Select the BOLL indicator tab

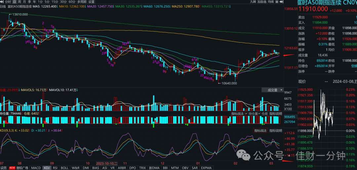tap(64, 168)
